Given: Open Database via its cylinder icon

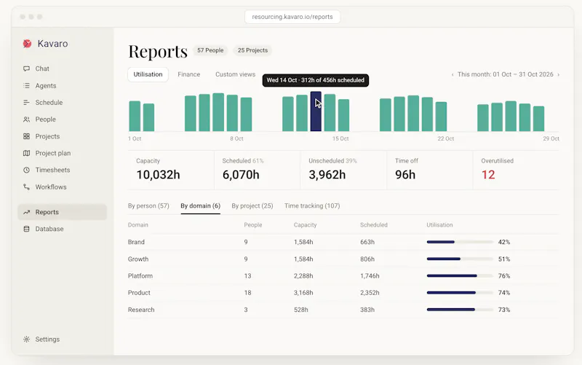Looking at the screenshot, I should click(26, 229).
